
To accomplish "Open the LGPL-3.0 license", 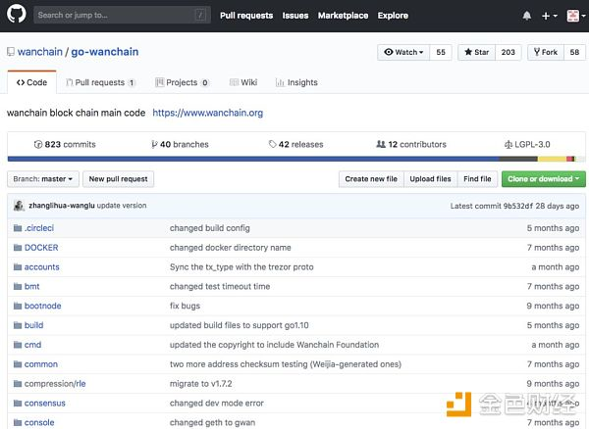I will (x=527, y=144).
